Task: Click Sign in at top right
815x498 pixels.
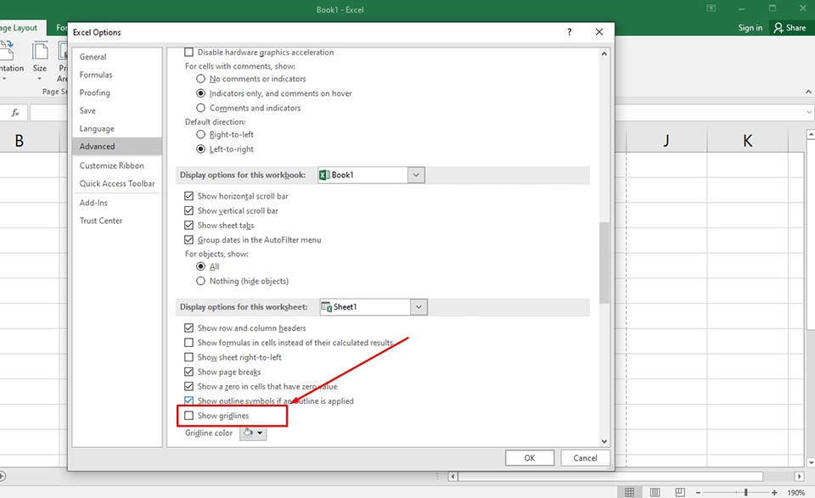Action: [750, 27]
